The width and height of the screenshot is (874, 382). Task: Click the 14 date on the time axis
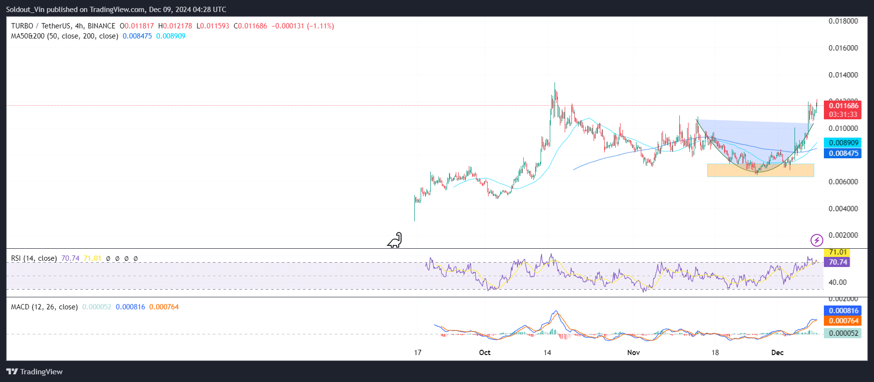pos(547,353)
